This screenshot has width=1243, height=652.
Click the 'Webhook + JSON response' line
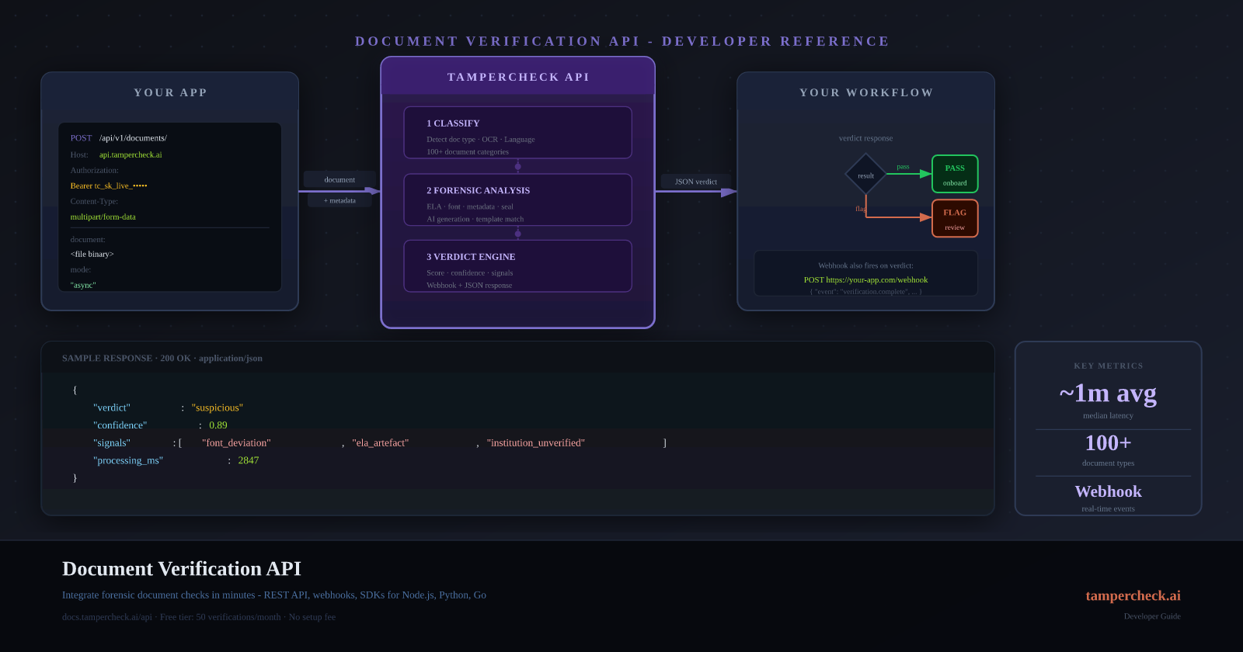(x=469, y=286)
